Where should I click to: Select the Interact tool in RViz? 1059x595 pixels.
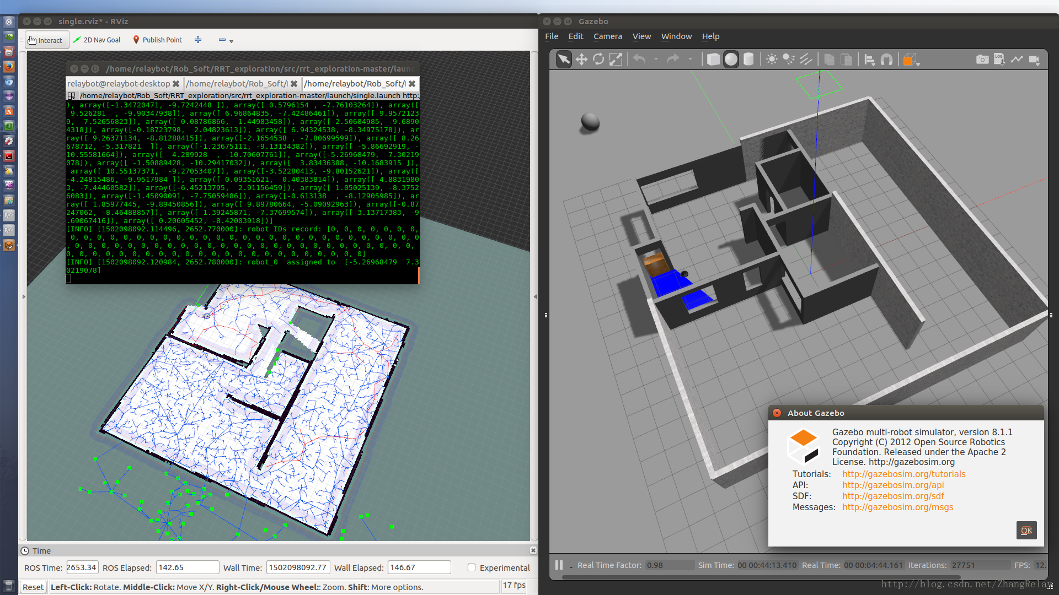pyautogui.click(x=46, y=40)
